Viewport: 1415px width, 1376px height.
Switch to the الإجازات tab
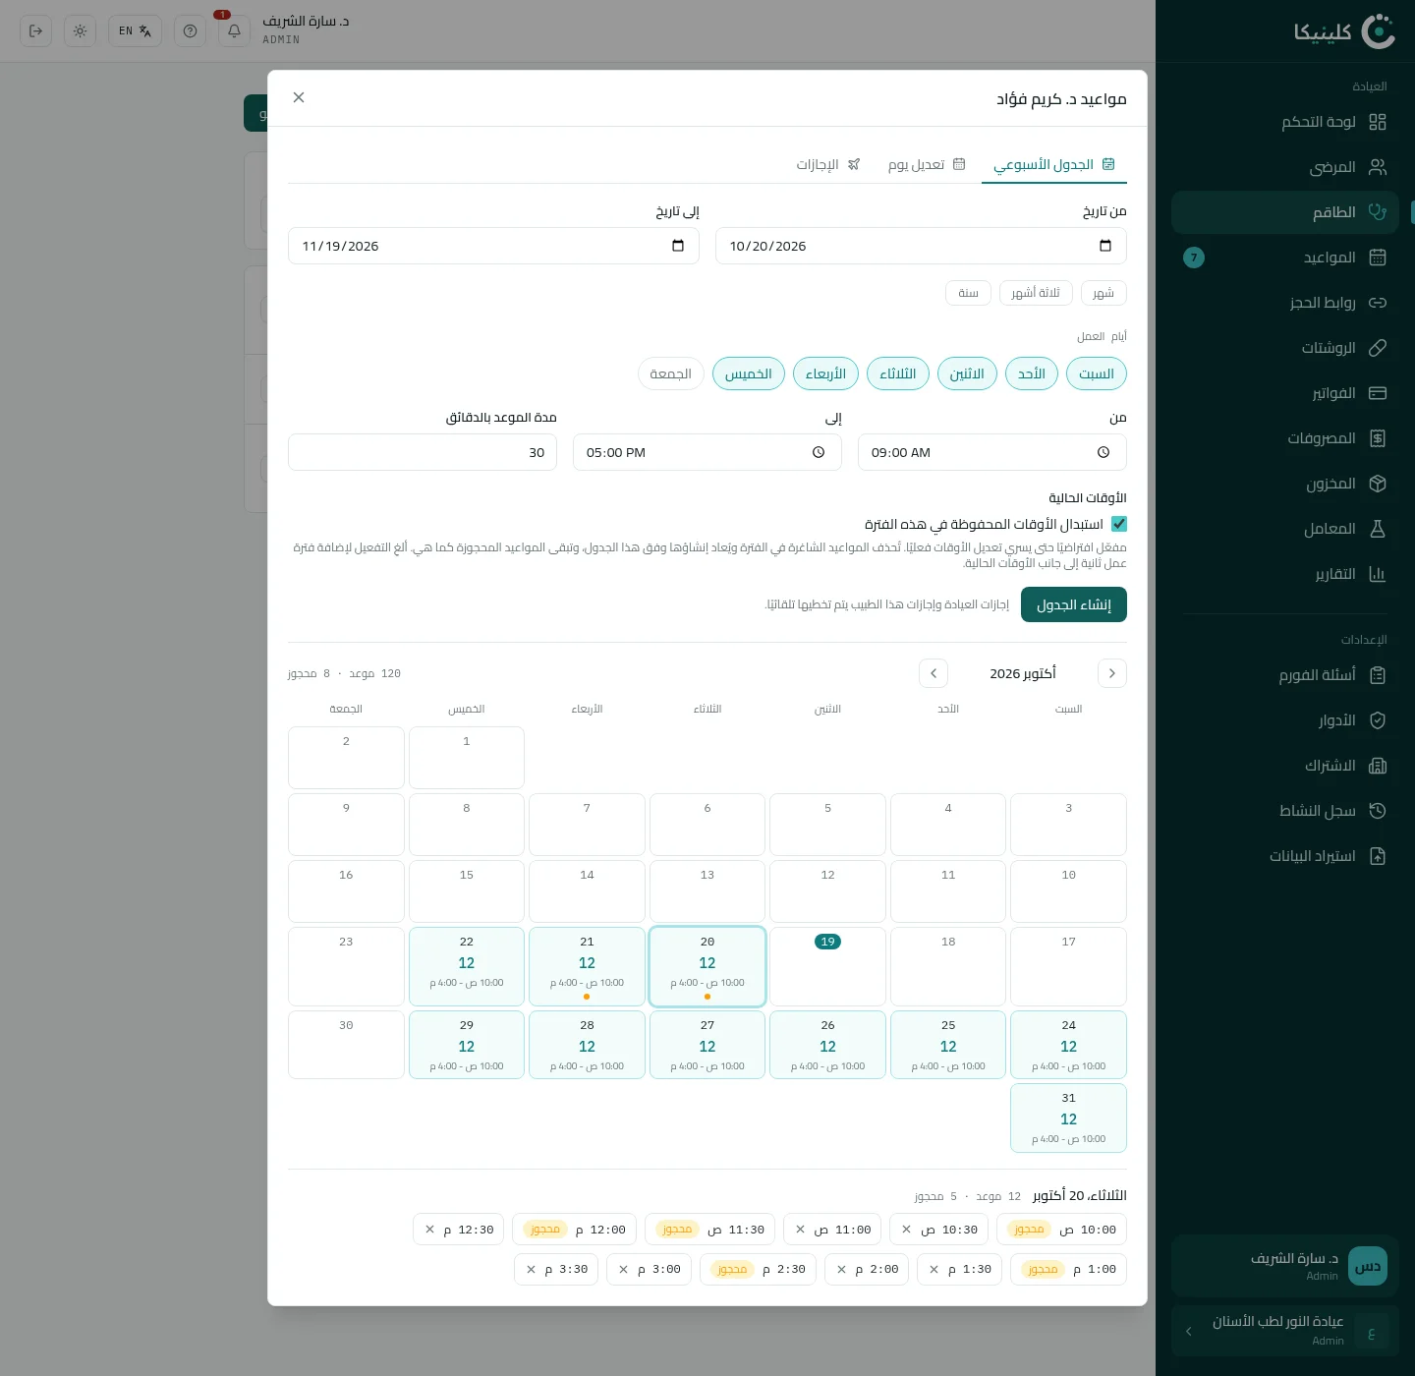[828, 164]
